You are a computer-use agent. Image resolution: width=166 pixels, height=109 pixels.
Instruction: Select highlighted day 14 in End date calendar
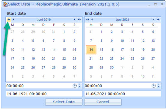point(91,50)
